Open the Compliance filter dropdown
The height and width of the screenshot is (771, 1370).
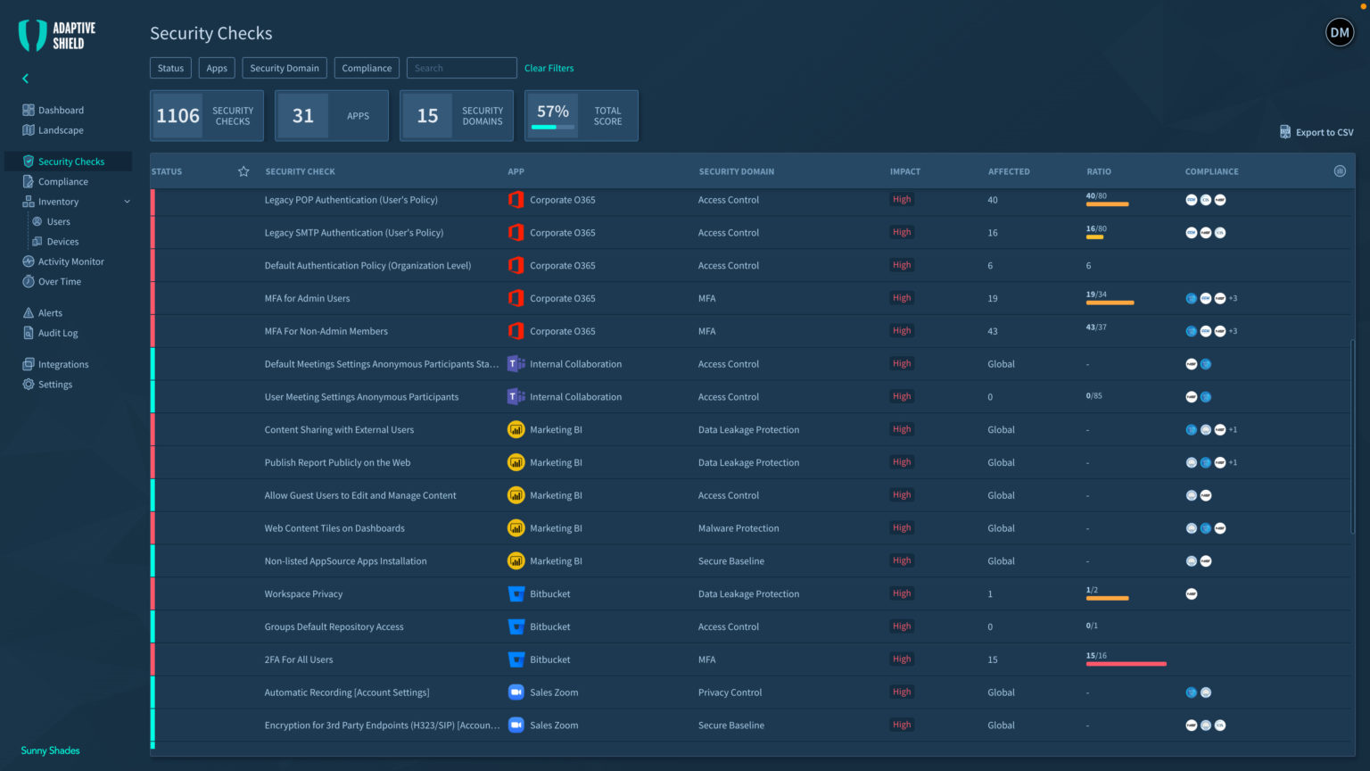(367, 68)
